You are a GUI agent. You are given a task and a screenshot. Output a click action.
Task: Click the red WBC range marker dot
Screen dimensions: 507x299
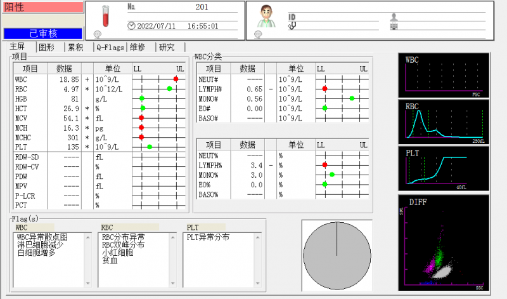pos(176,79)
